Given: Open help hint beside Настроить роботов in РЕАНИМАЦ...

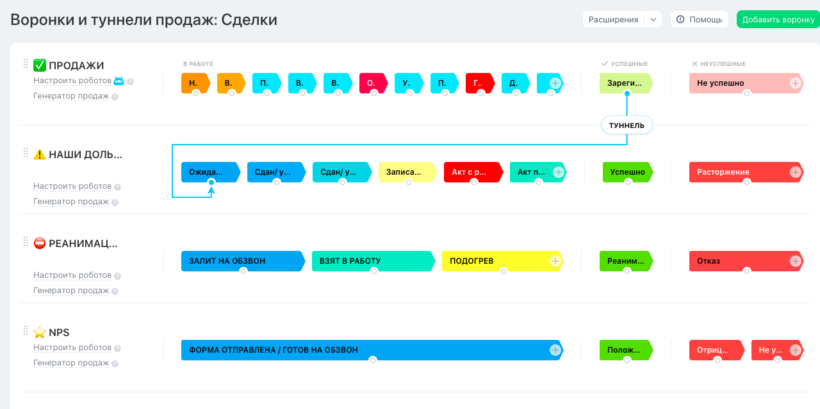Looking at the screenshot, I should coord(118,277).
